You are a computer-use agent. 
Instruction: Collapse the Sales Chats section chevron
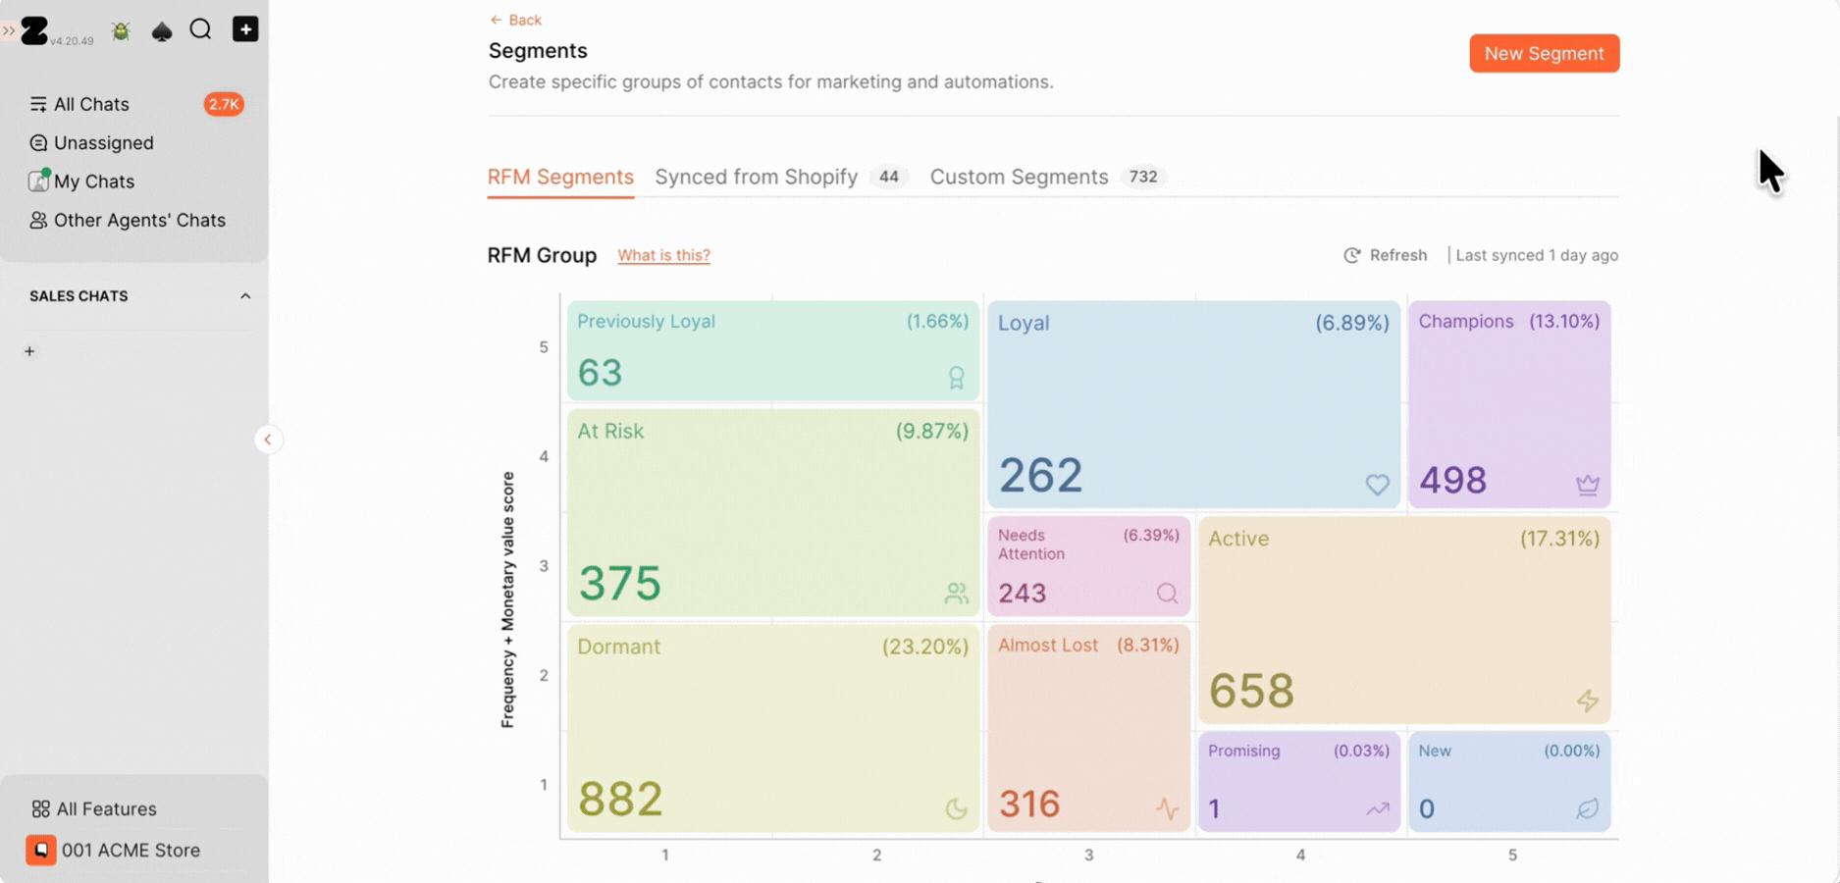point(245,296)
